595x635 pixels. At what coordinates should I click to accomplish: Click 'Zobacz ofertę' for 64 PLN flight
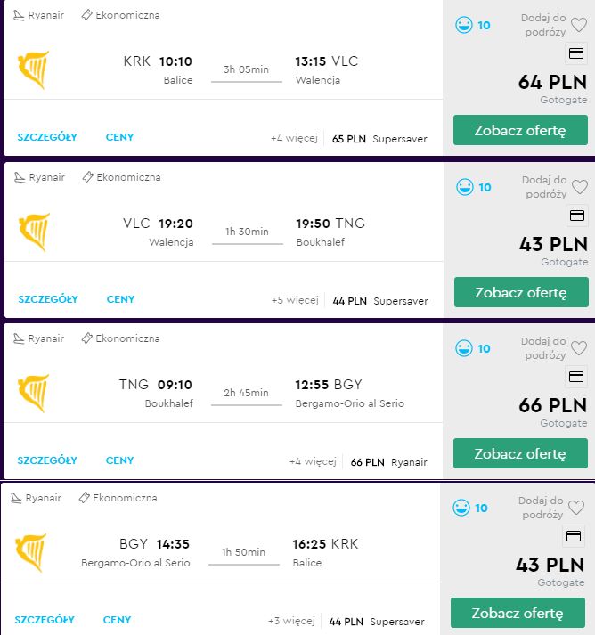coord(520,130)
